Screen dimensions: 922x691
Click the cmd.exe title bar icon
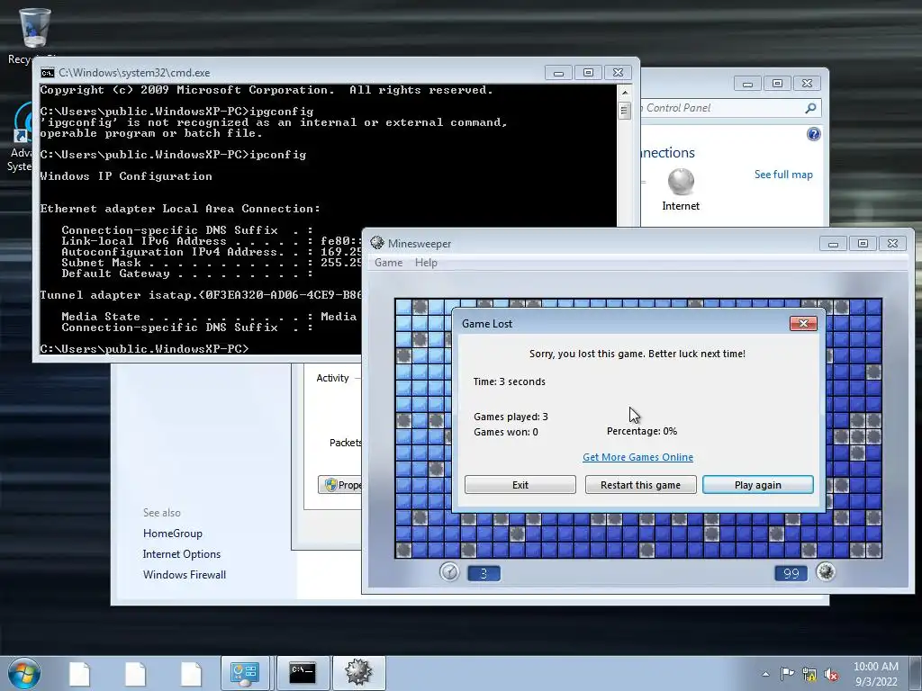coord(48,73)
